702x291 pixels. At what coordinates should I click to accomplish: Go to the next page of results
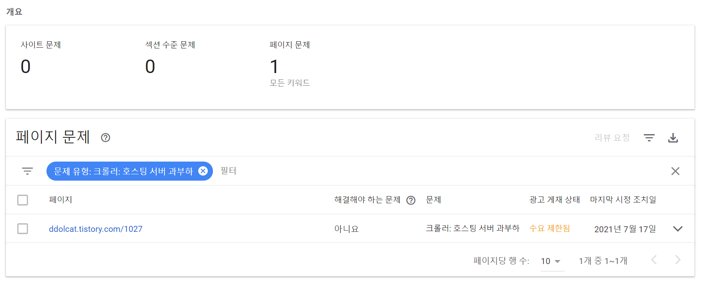coord(678,260)
